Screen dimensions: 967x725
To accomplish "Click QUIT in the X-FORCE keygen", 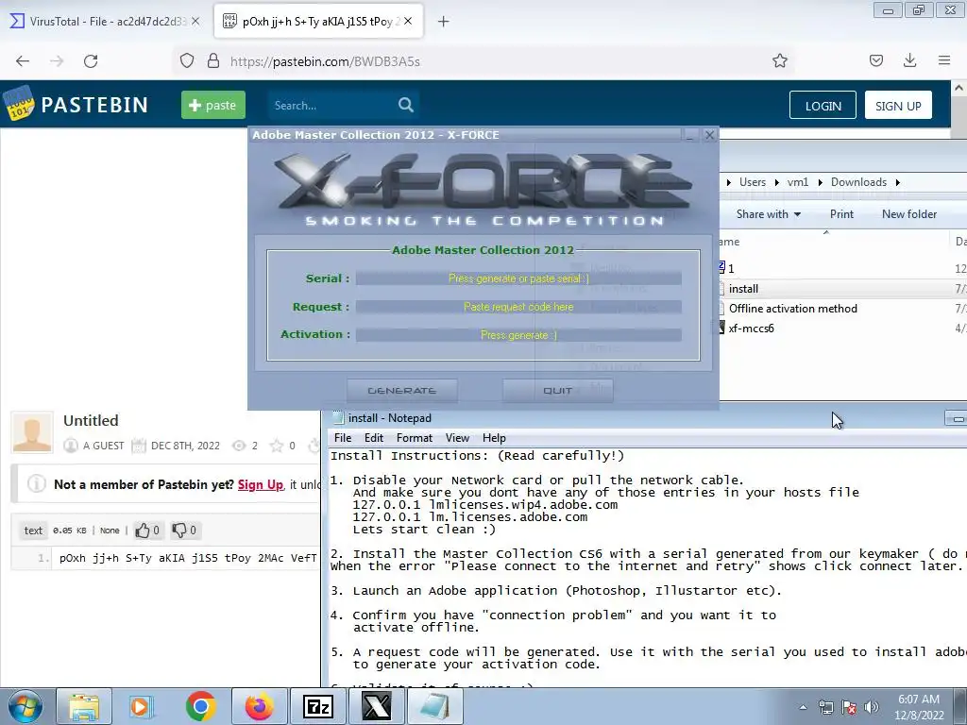I will point(557,390).
